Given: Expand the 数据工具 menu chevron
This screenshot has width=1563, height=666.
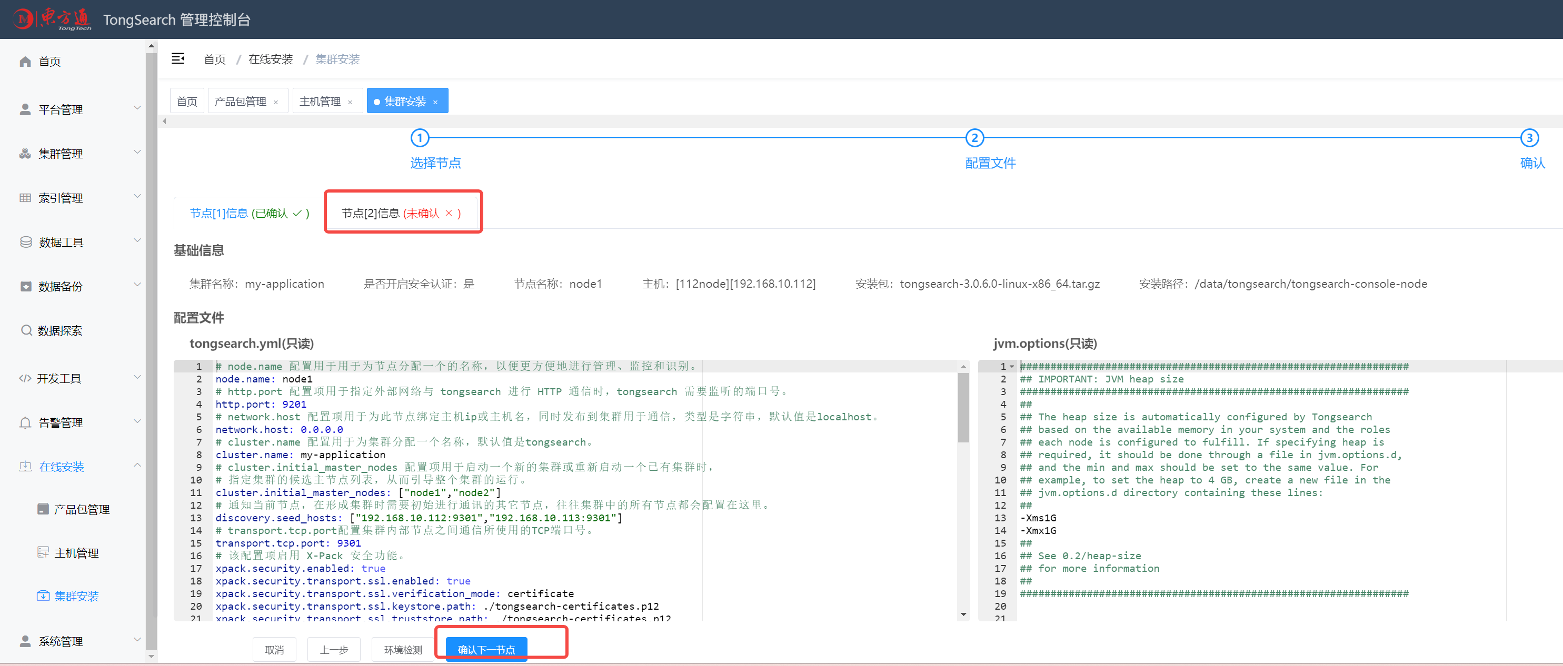Looking at the screenshot, I should click(x=137, y=240).
